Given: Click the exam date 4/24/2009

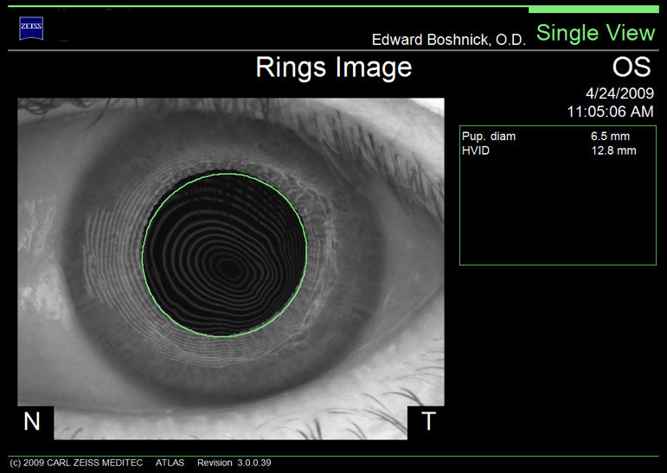Looking at the screenshot, I should (x=619, y=93).
